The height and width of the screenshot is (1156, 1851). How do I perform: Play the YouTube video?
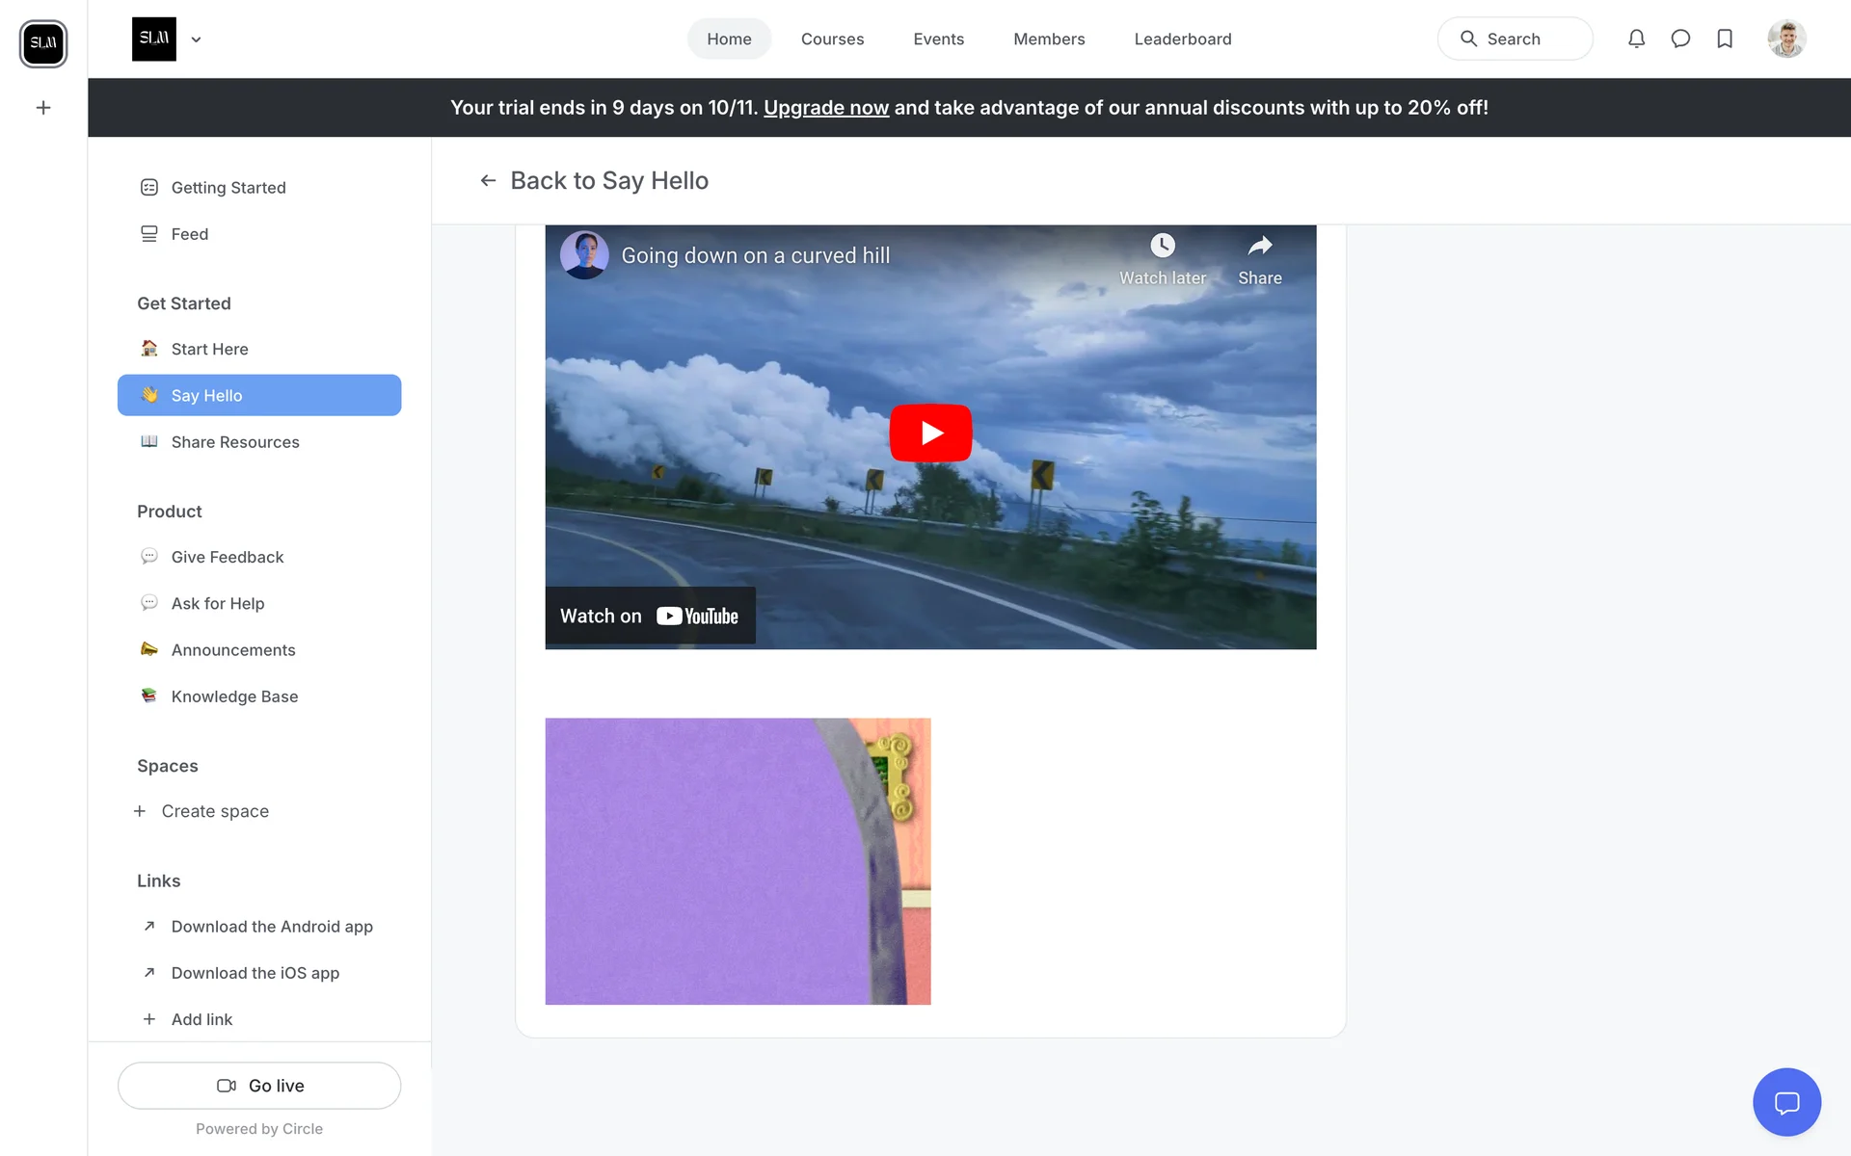pos(930,433)
